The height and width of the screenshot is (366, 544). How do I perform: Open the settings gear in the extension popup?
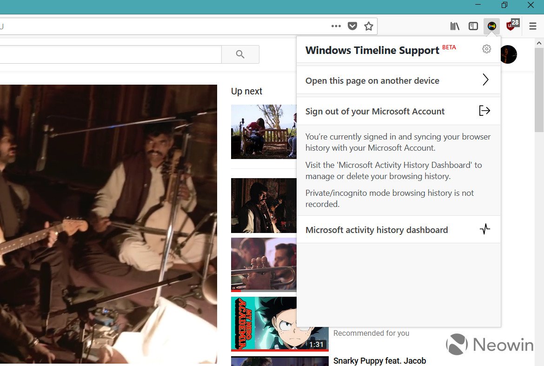pos(486,48)
